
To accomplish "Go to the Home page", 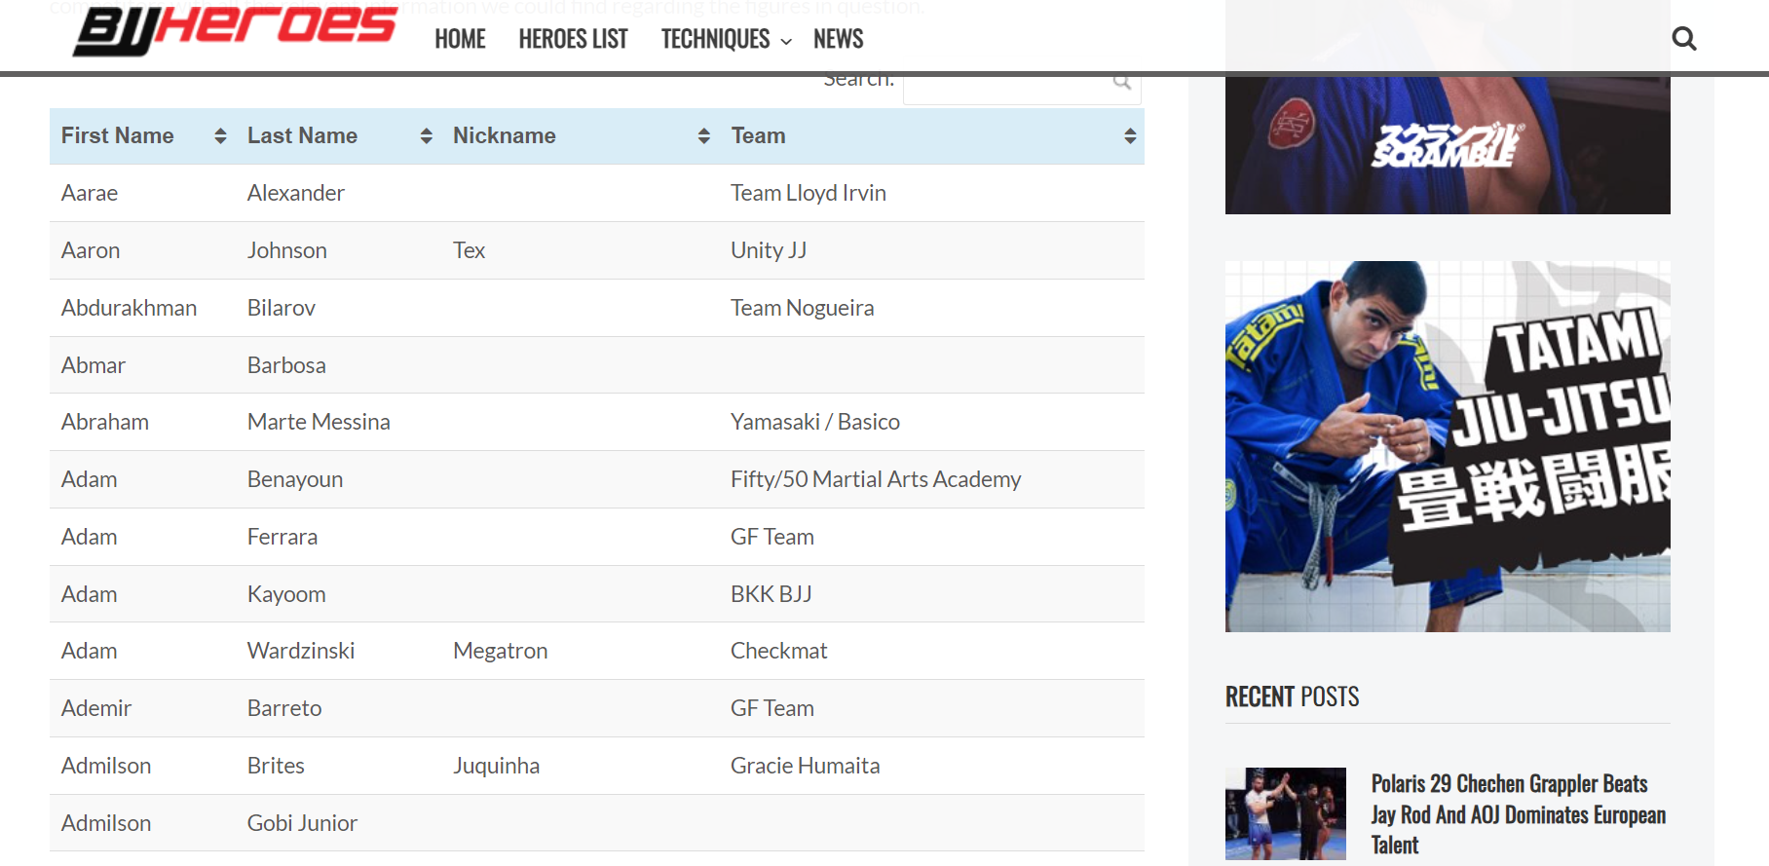I will pyautogui.click(x=460, y=39).
